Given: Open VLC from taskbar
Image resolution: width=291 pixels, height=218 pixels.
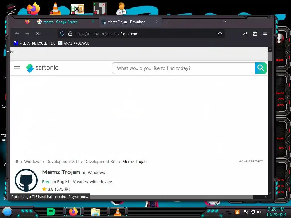Looking at the screenshot, I should coord(117,212).
